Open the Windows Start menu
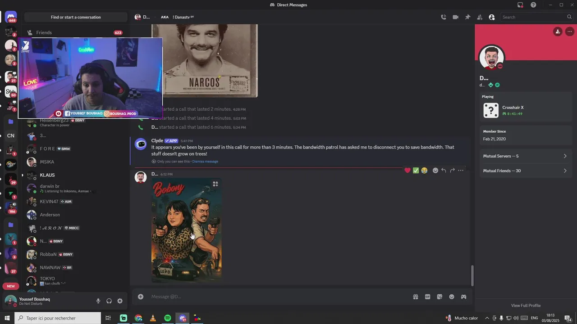 pyautogui.click(x=7, y=318)
